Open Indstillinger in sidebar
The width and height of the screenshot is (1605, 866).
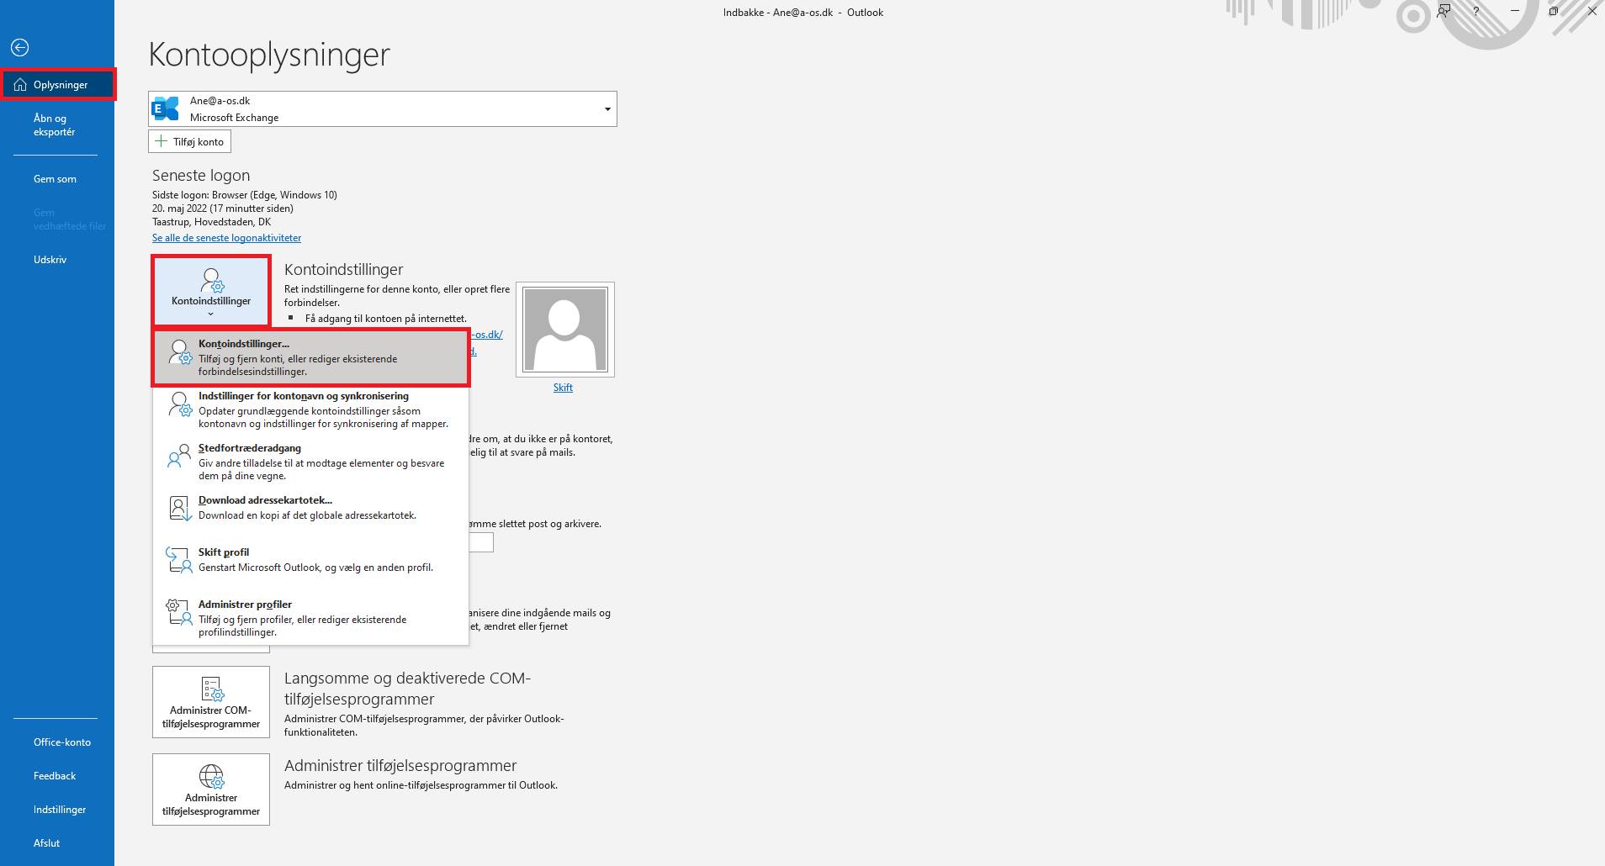(x=60, y=810)
